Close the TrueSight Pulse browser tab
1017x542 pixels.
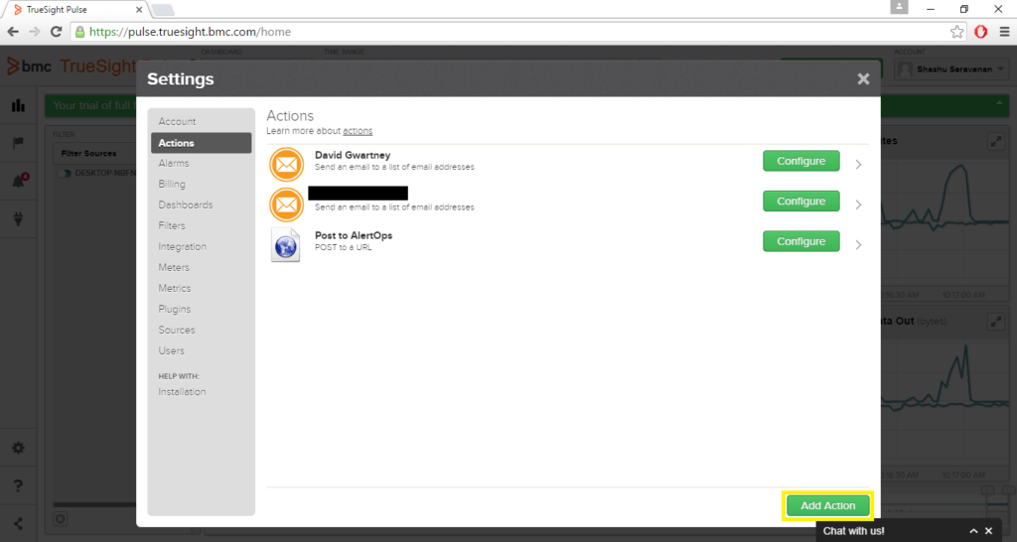click(x=139, y=10)
